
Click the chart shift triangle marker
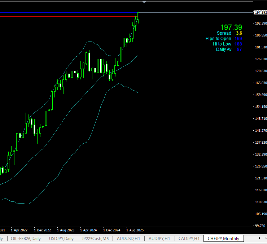pyautogui.click(x=144, y=2)
